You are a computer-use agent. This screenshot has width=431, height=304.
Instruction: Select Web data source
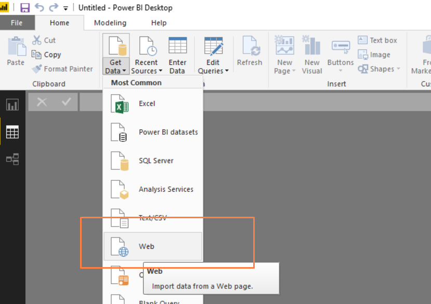(x=153, y=246)
